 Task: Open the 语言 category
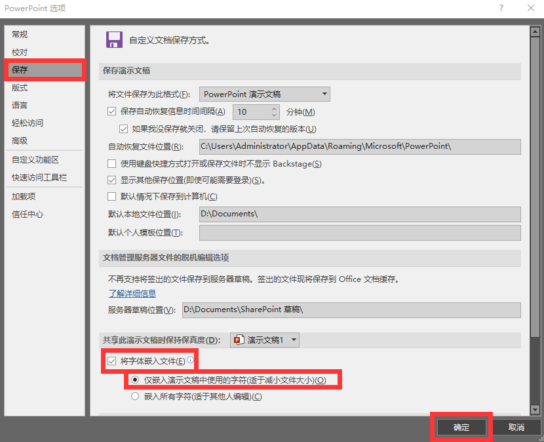pyautogui.click(x=45, y=105)
